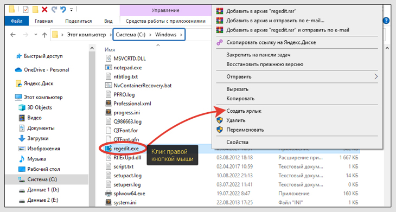The height and width of the screenshot is (212, 396).
Task: Select the splwow64.exe printer icon
Action: point(108,194)
